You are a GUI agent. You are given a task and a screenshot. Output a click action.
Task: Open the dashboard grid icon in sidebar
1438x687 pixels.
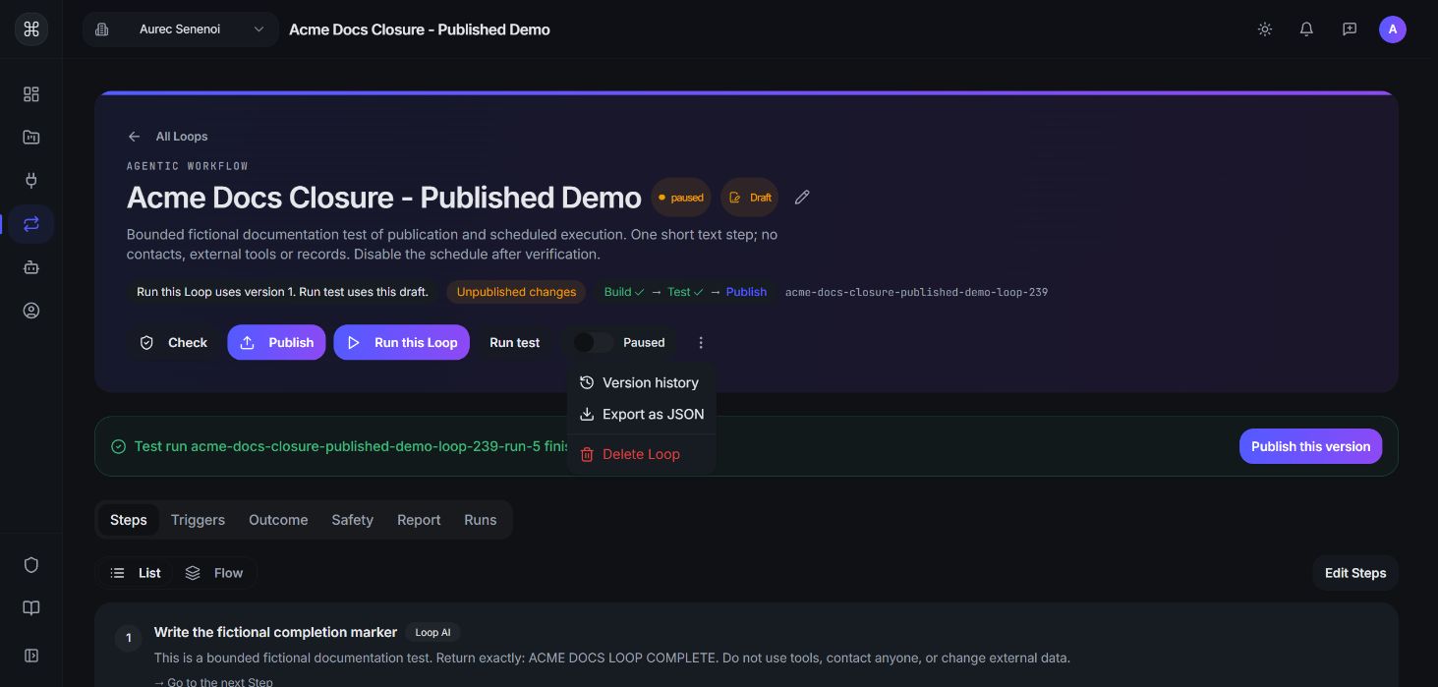pyautogui.click(x=31, y=94)
